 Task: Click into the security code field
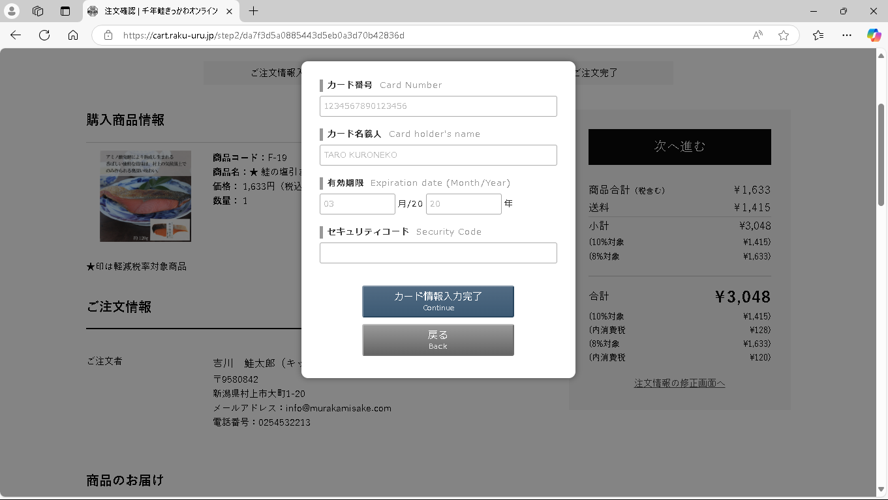438,253
